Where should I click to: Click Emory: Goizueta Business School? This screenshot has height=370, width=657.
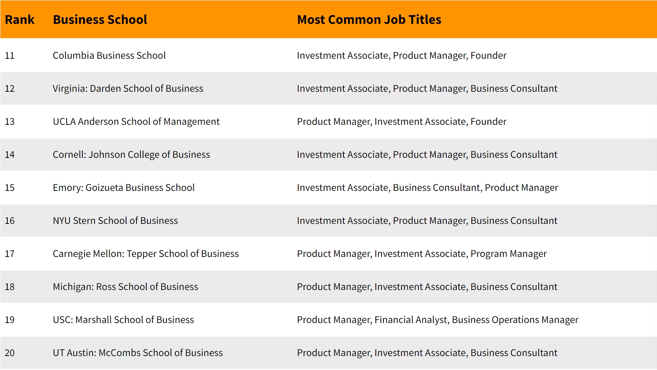coord(124,188)
